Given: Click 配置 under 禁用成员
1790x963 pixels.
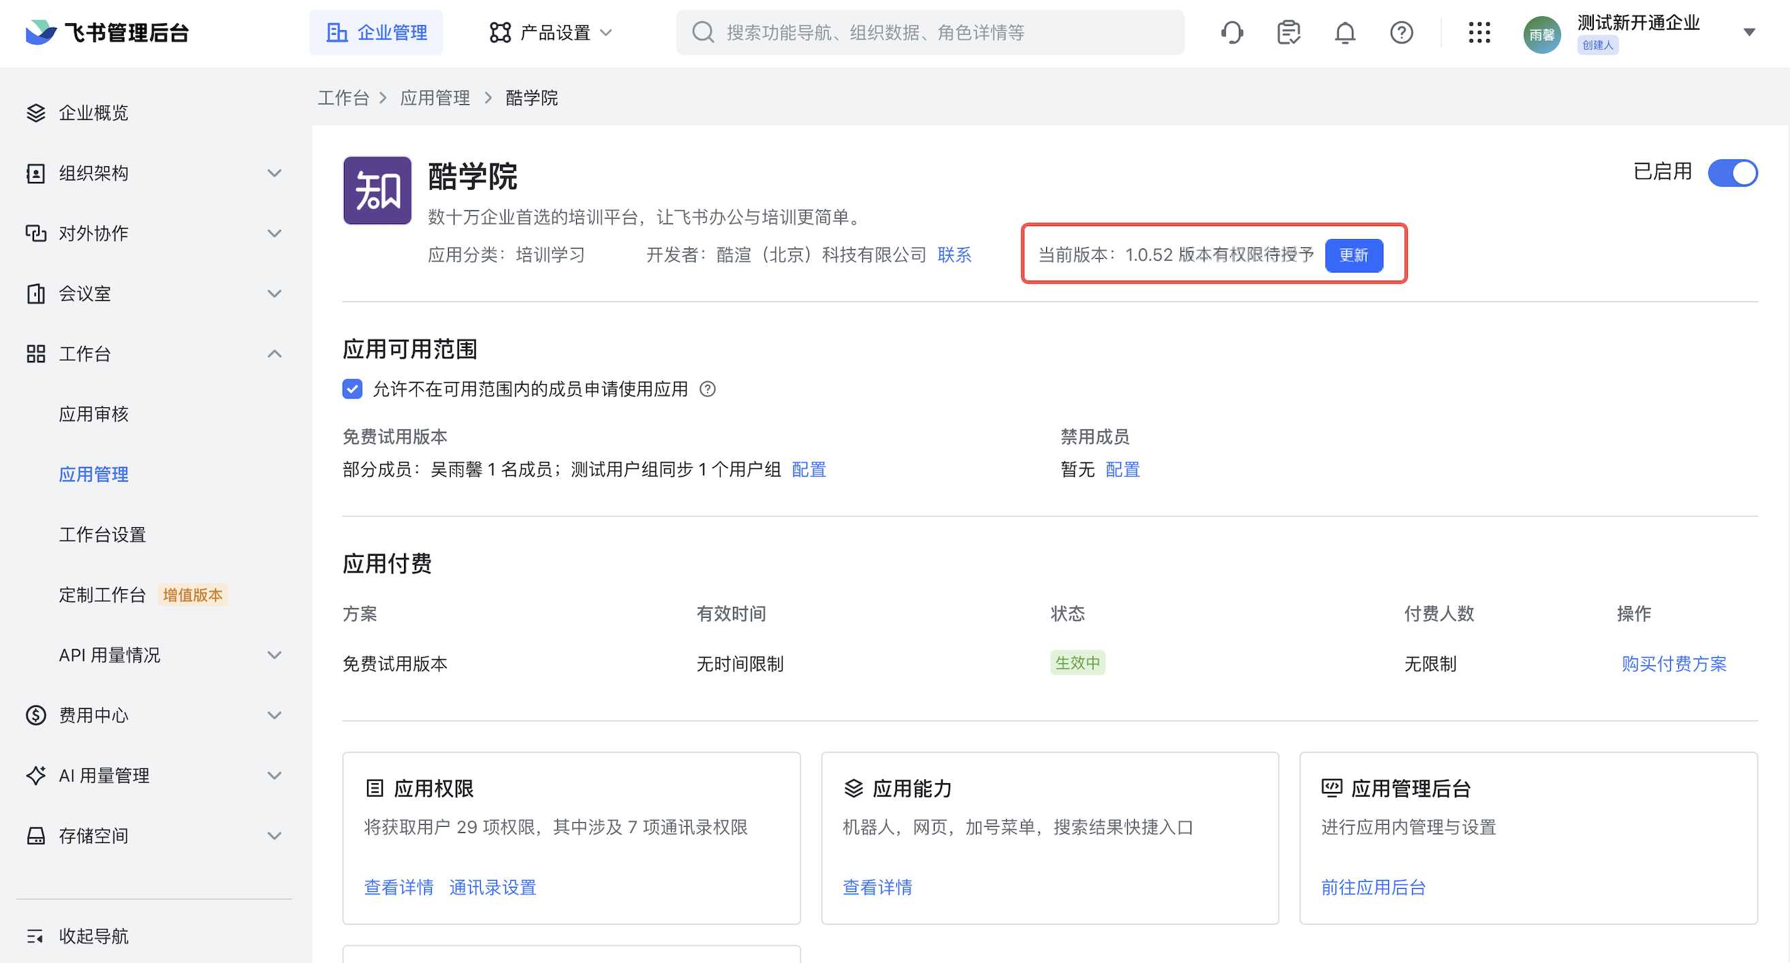Looking at the screenshot, I should [x=1122, y=470].
